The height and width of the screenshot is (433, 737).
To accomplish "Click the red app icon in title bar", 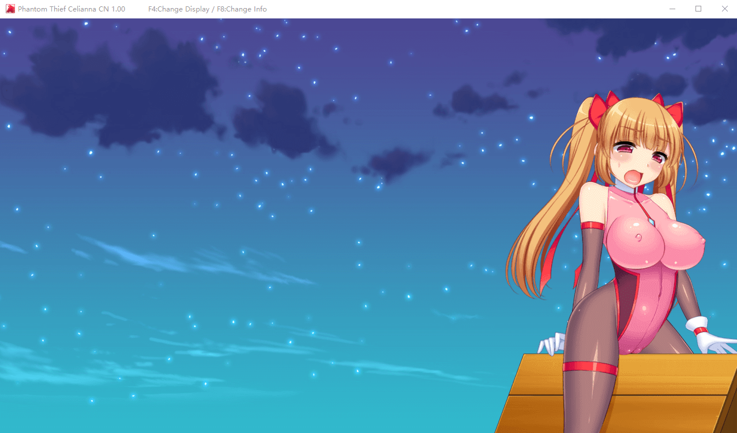I will 10,9.
